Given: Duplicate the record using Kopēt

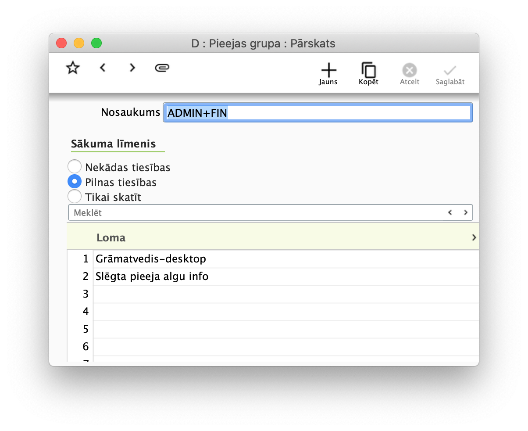Looking at the screenshot, I should point(368,72).
